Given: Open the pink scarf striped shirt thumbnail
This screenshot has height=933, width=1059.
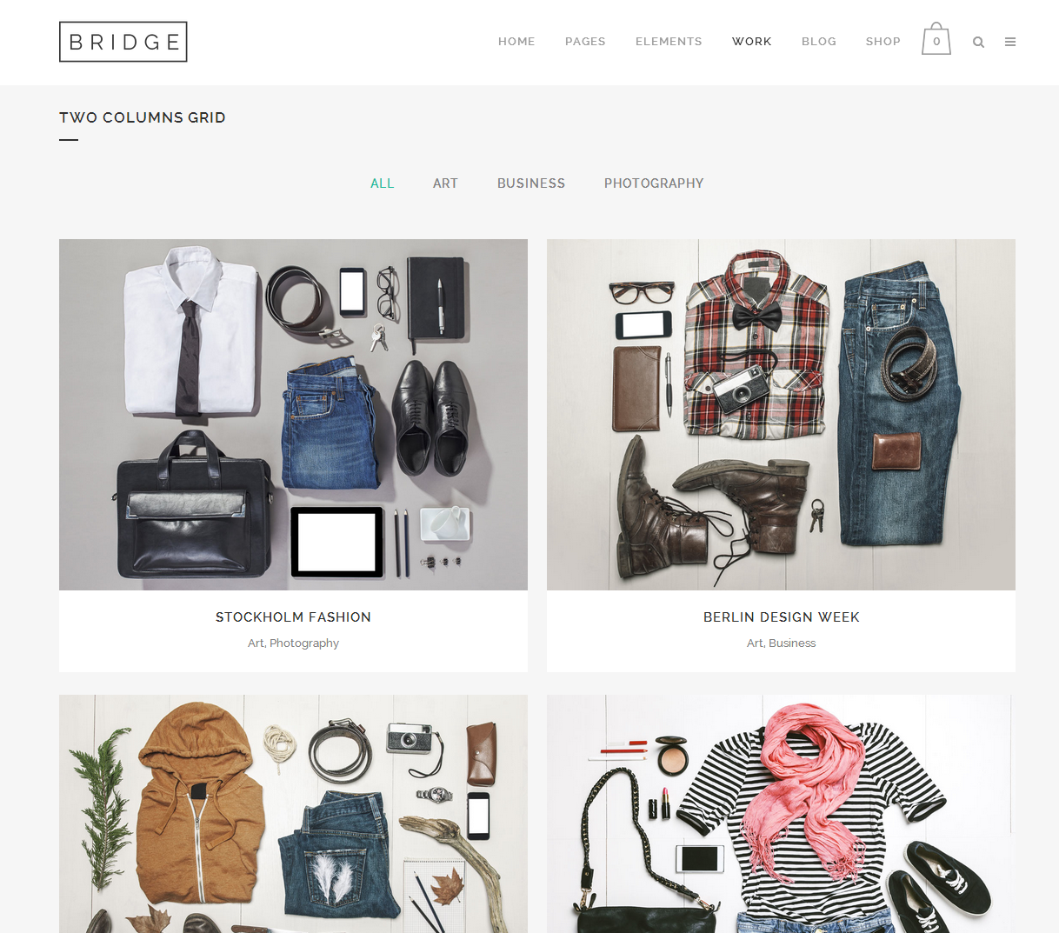Looking at the screenshot, I should point(781,814).
